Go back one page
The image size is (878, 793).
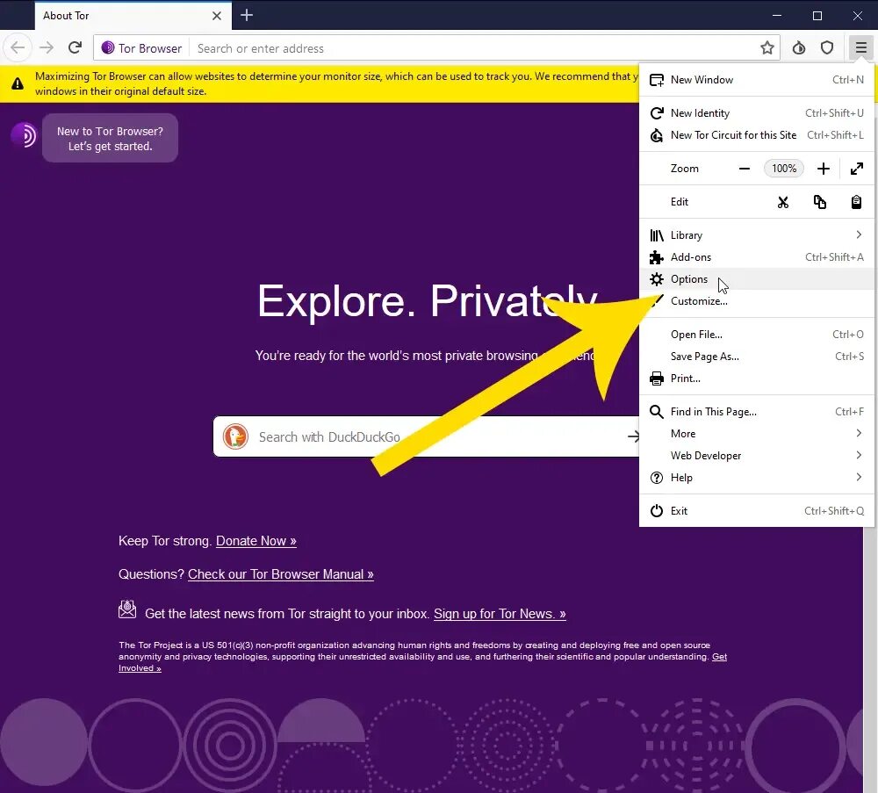[18, 47]
